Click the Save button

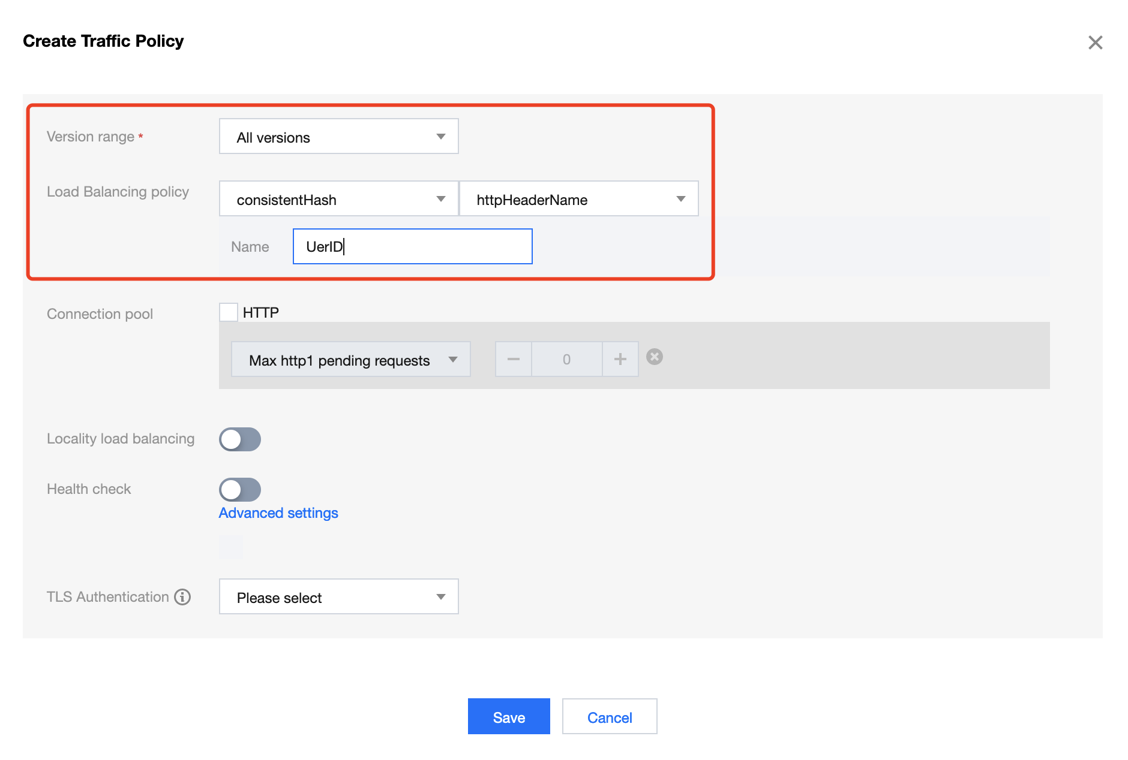509,717
